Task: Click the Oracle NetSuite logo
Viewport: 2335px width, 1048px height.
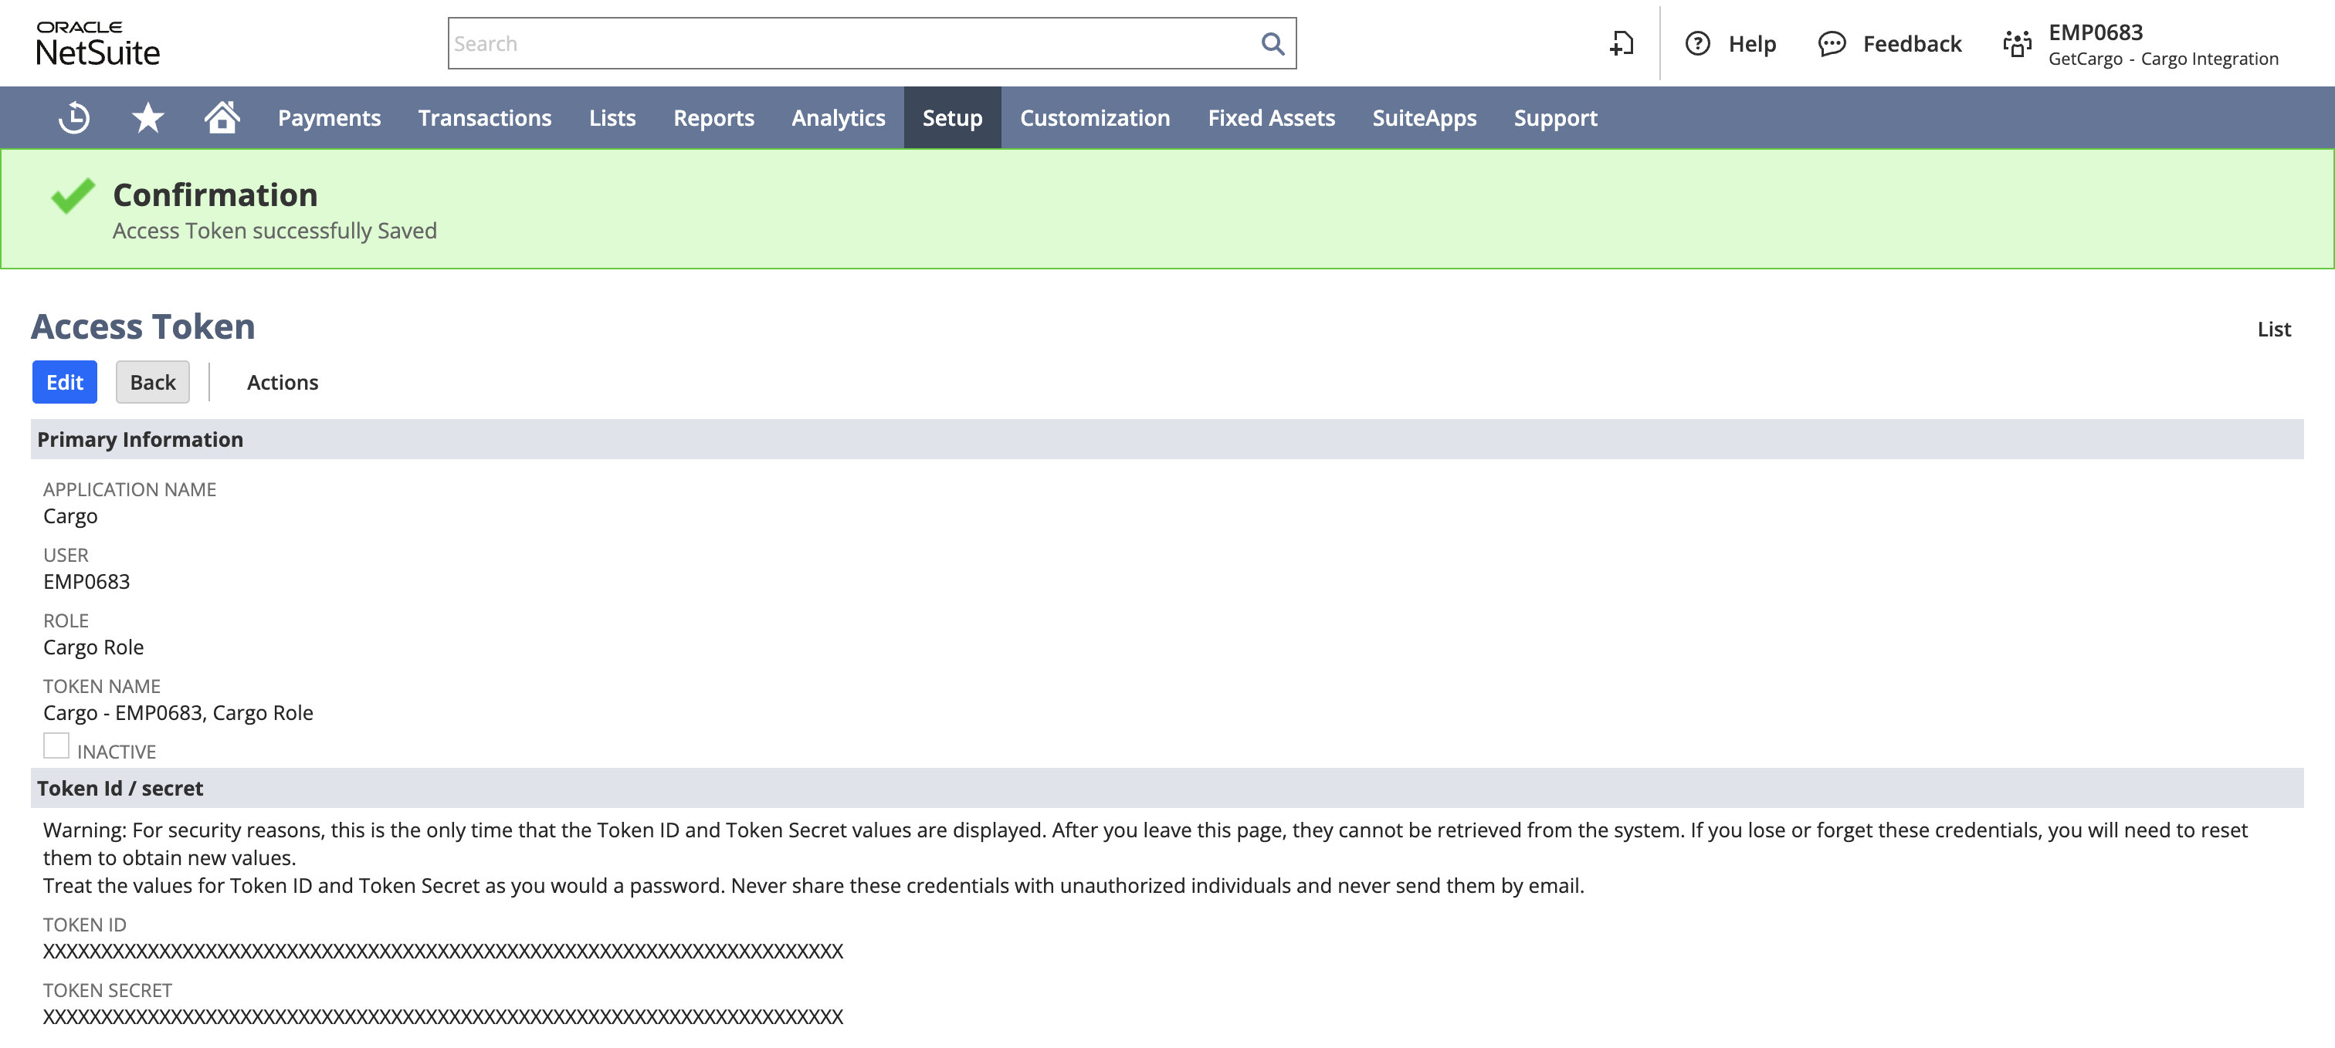Action: (98, 43)
